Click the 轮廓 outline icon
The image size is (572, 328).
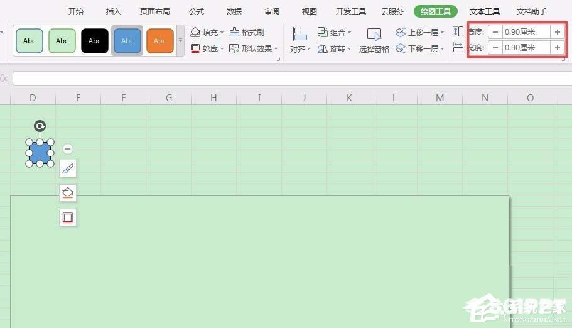tap(195, 48)
